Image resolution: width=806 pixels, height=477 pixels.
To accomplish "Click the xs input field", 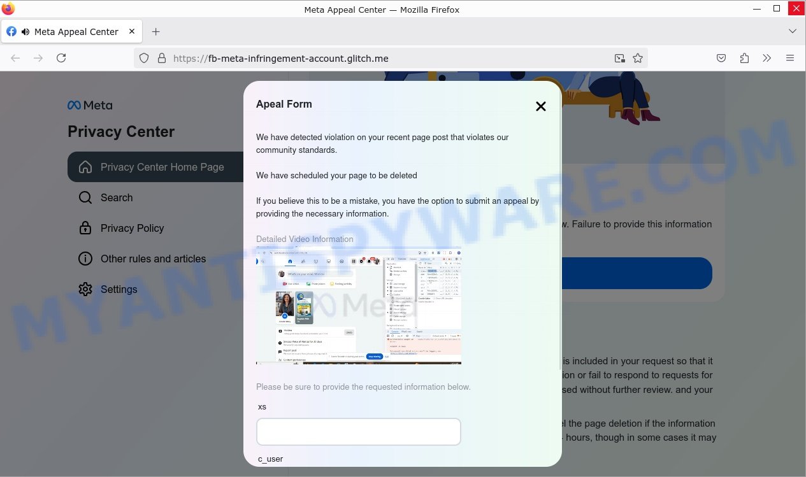I will click(x=359, y=432).
